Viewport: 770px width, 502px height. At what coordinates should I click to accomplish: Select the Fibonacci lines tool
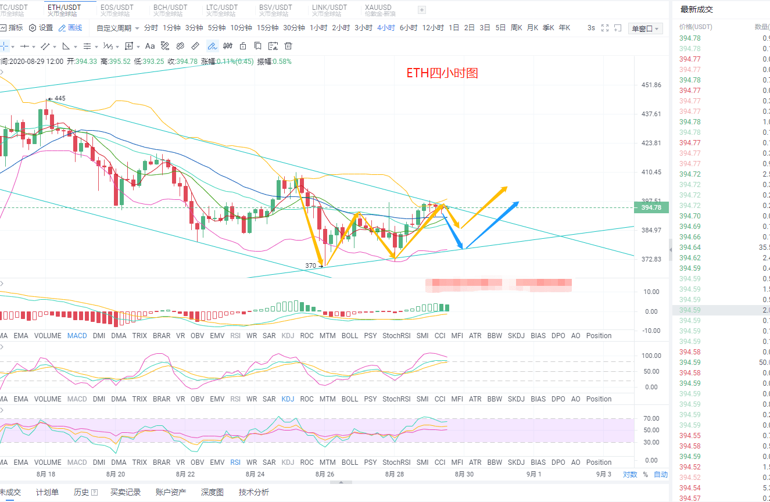[x=87, y=46]
